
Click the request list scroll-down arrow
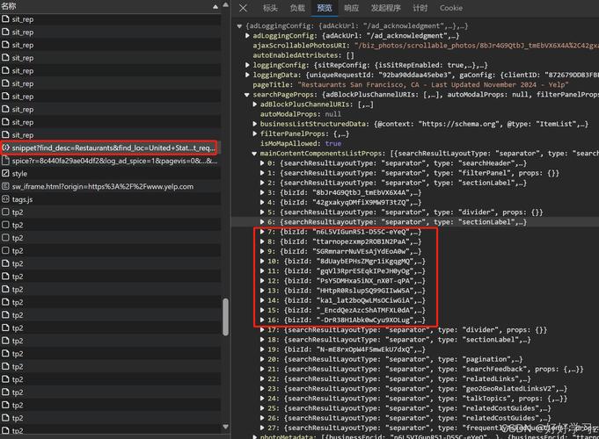pyautogui.click(x=226, y=427)
